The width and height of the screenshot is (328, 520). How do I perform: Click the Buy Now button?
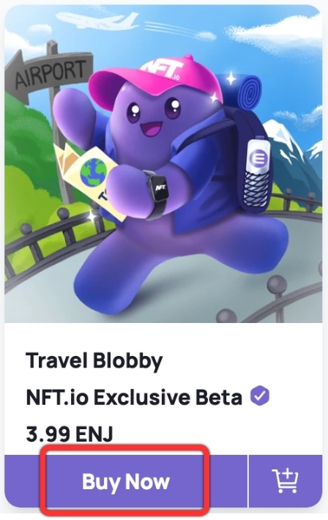point(126,481)
